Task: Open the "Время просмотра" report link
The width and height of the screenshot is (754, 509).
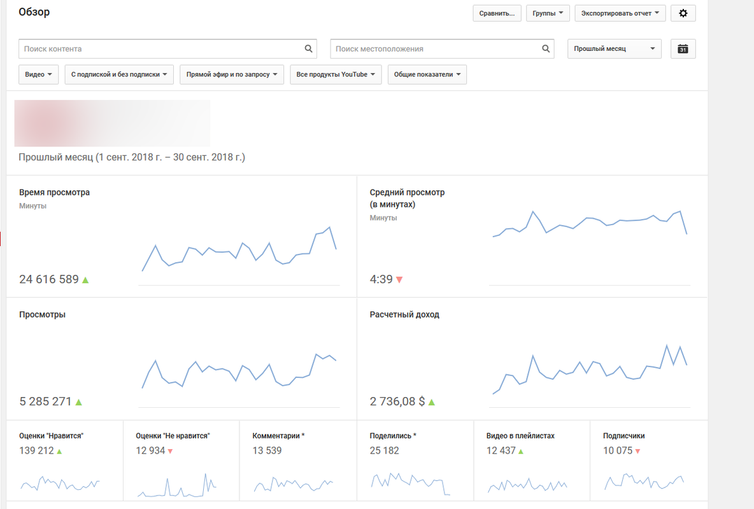Action: pos(55,193)
